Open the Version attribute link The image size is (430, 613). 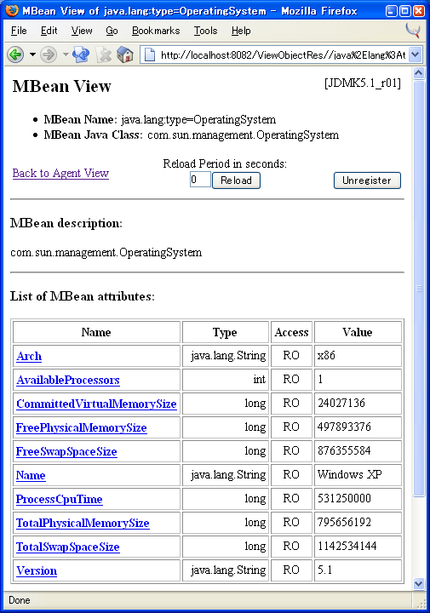[x=37, y=570]
